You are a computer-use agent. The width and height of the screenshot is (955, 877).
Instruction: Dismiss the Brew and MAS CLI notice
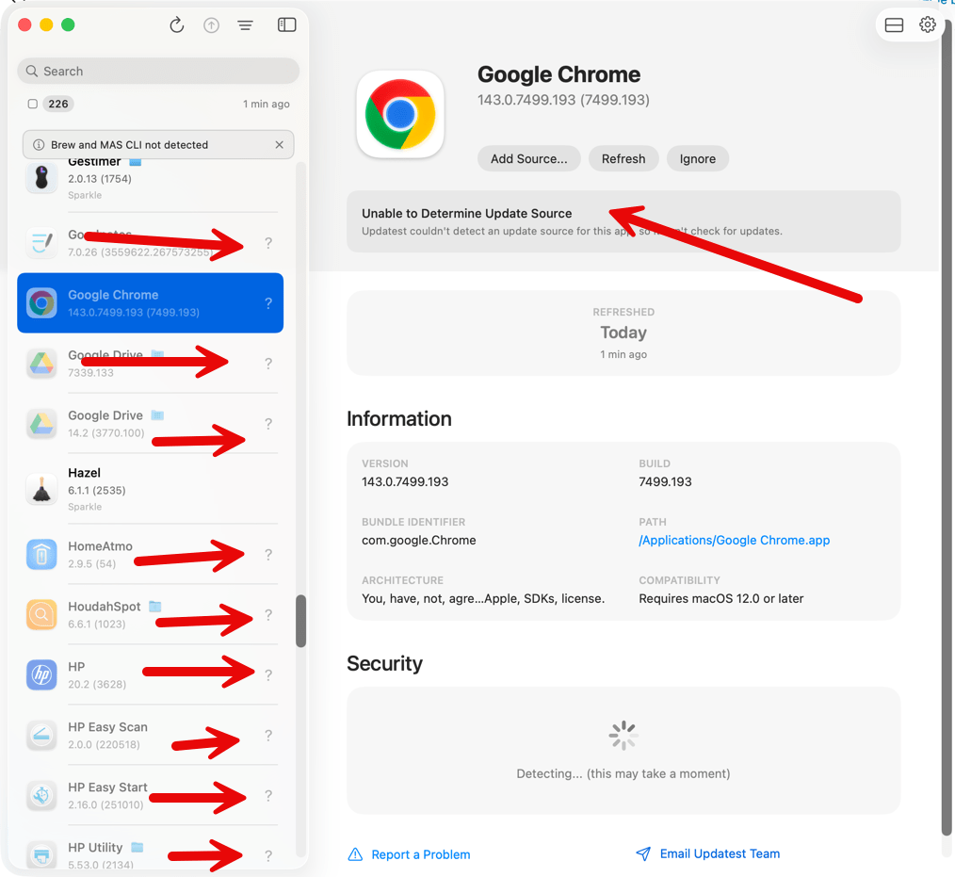click(279, 145)
